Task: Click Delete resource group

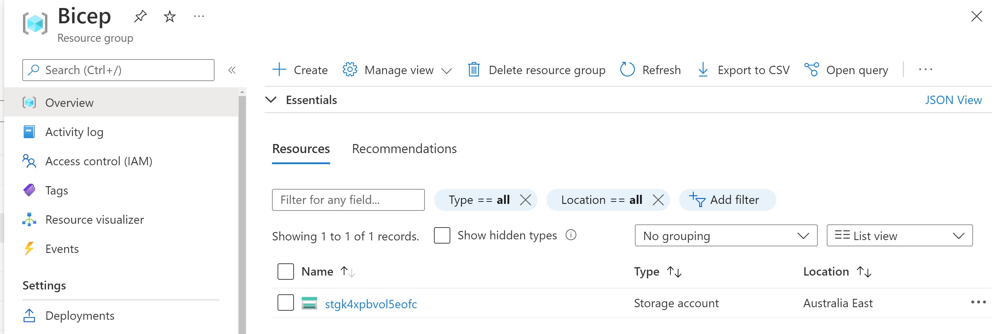Action: coord(537,70)
